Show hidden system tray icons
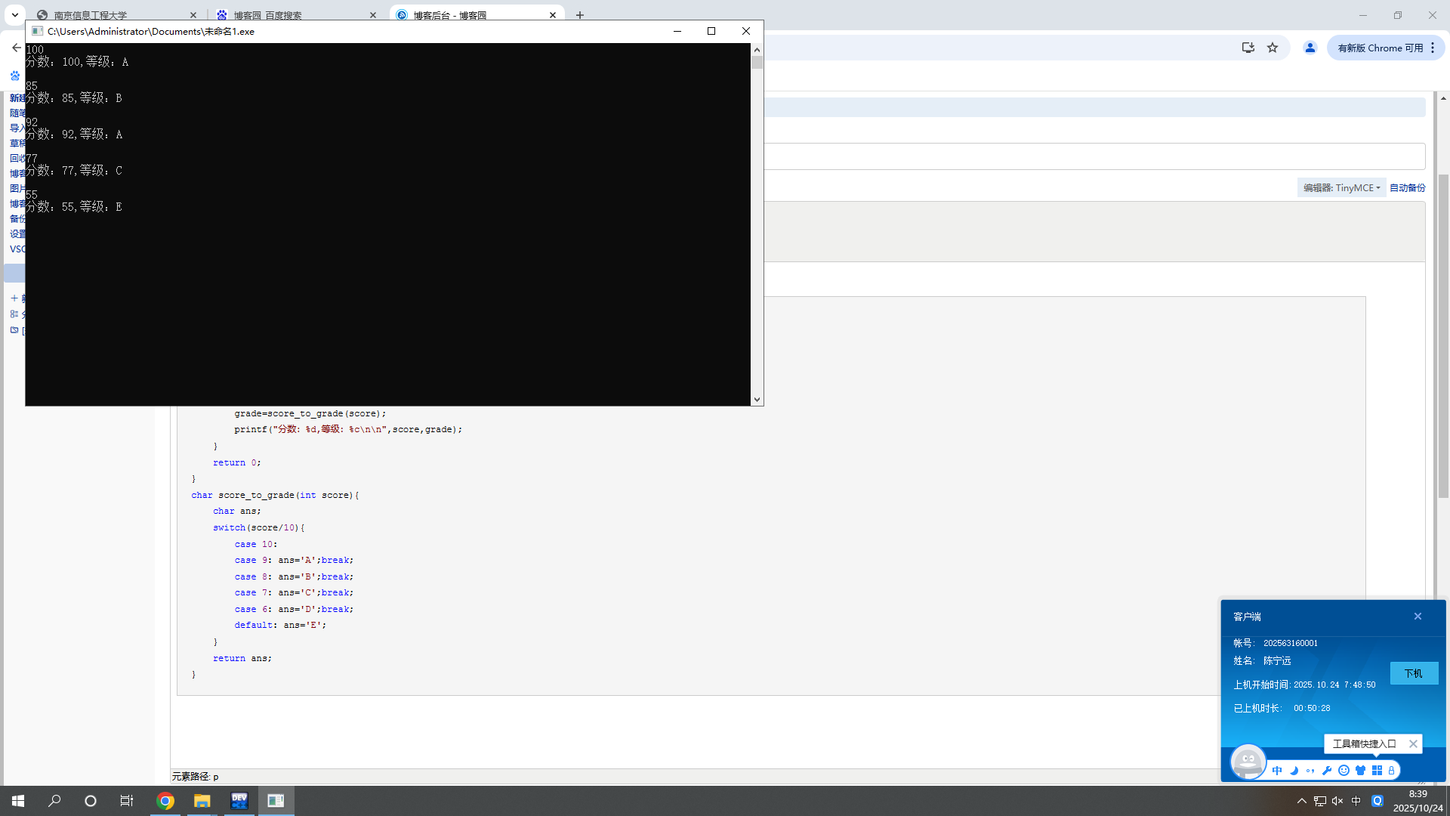1450x816 pixels. [1301, 801]
